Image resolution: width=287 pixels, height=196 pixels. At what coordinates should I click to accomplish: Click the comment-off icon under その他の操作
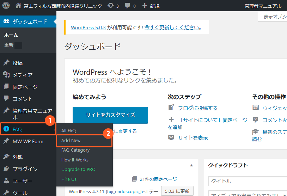click(x=256, y=120)
